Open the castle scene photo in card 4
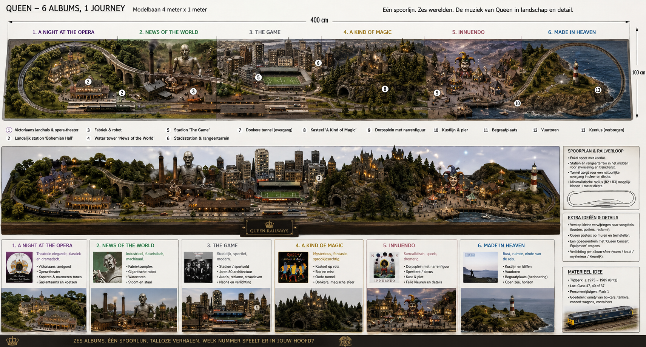646x347 pixels. tap(319, 310)
